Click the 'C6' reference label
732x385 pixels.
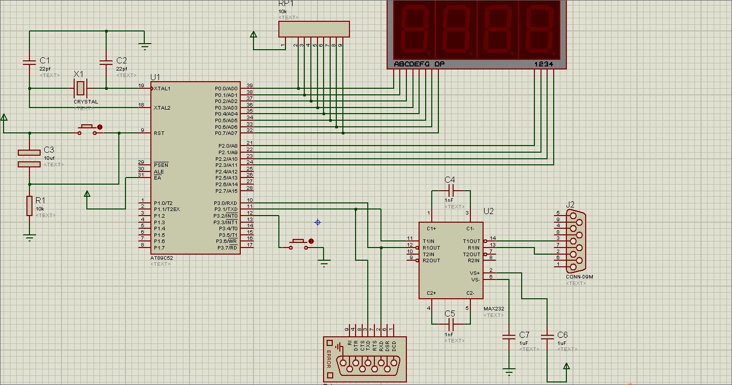(x=562, y=335)
